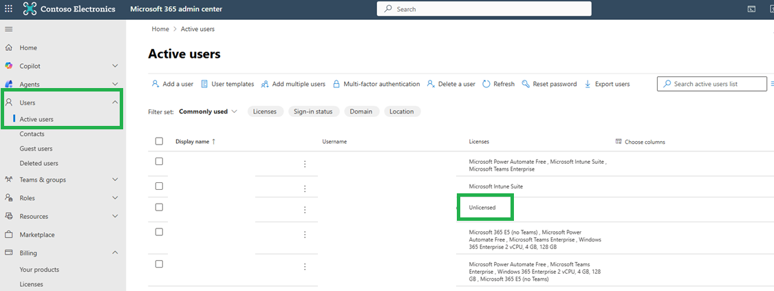The image size is (774, 291).
Task: Click the Roles icon in sidebar
Action: pos(8,197)
